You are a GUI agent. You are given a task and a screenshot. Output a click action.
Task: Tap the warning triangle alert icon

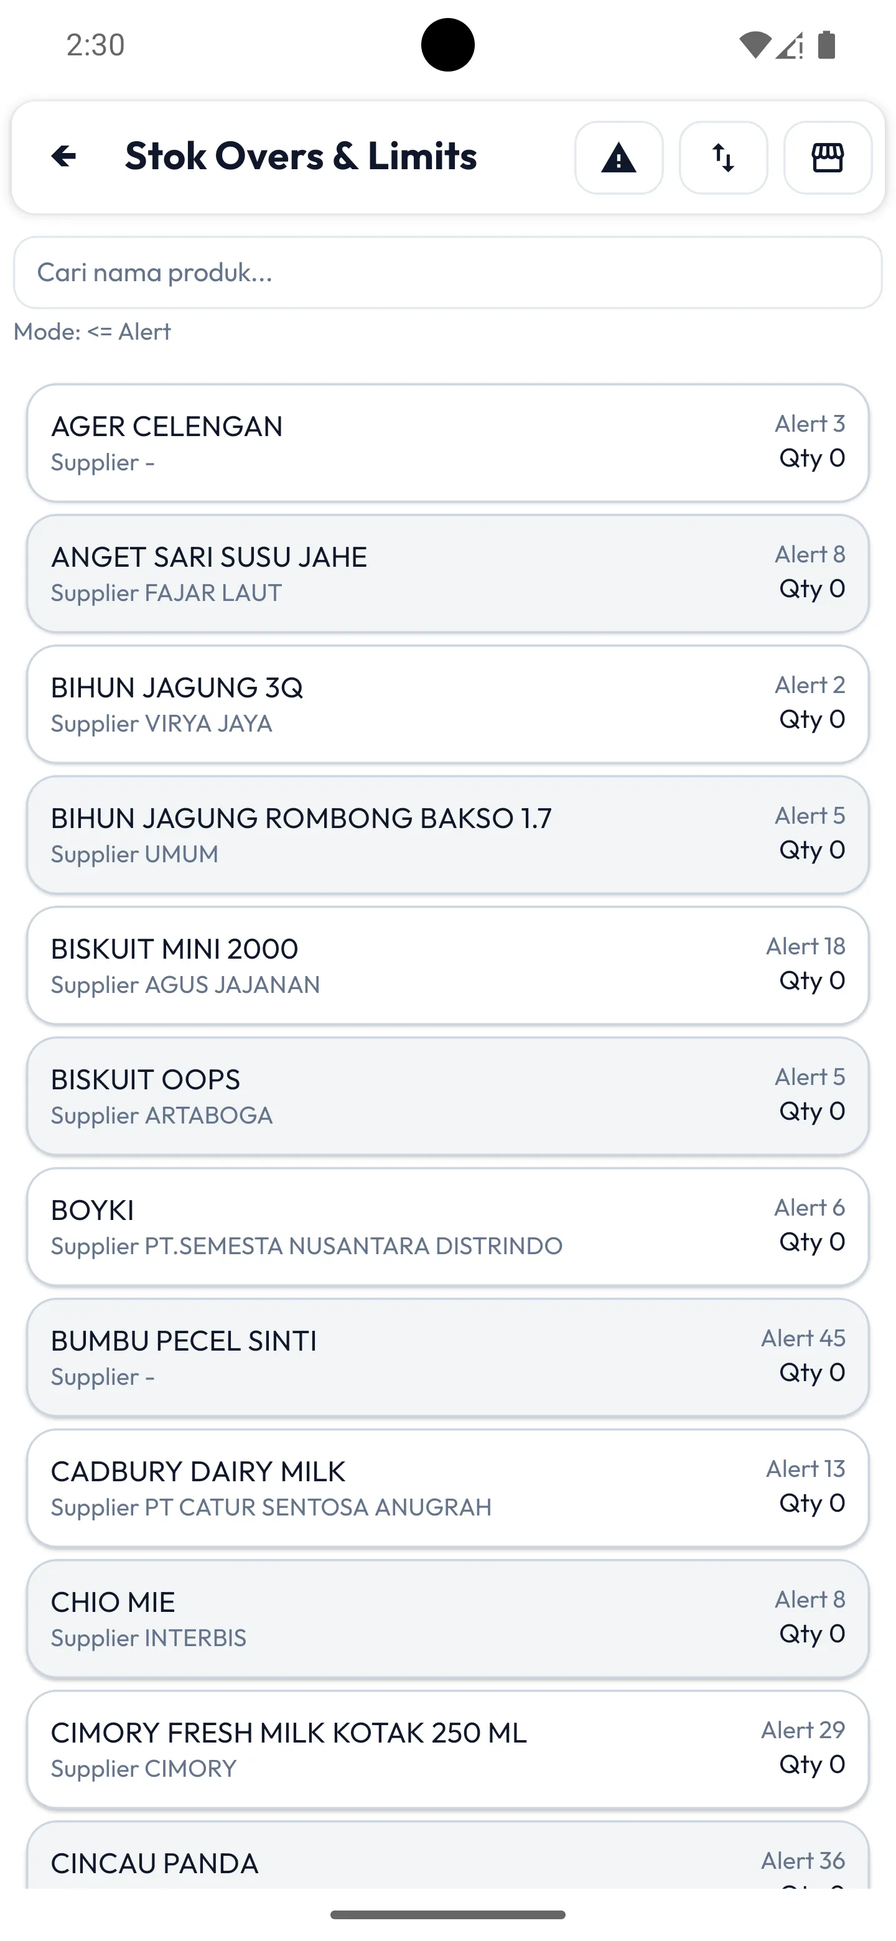coord(618,158)
